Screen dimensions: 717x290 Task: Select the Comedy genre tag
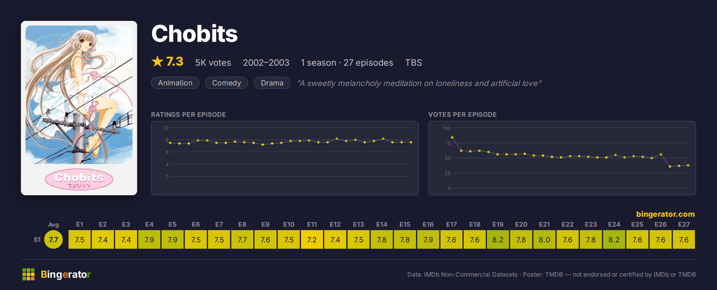click(x=227, y=83)
